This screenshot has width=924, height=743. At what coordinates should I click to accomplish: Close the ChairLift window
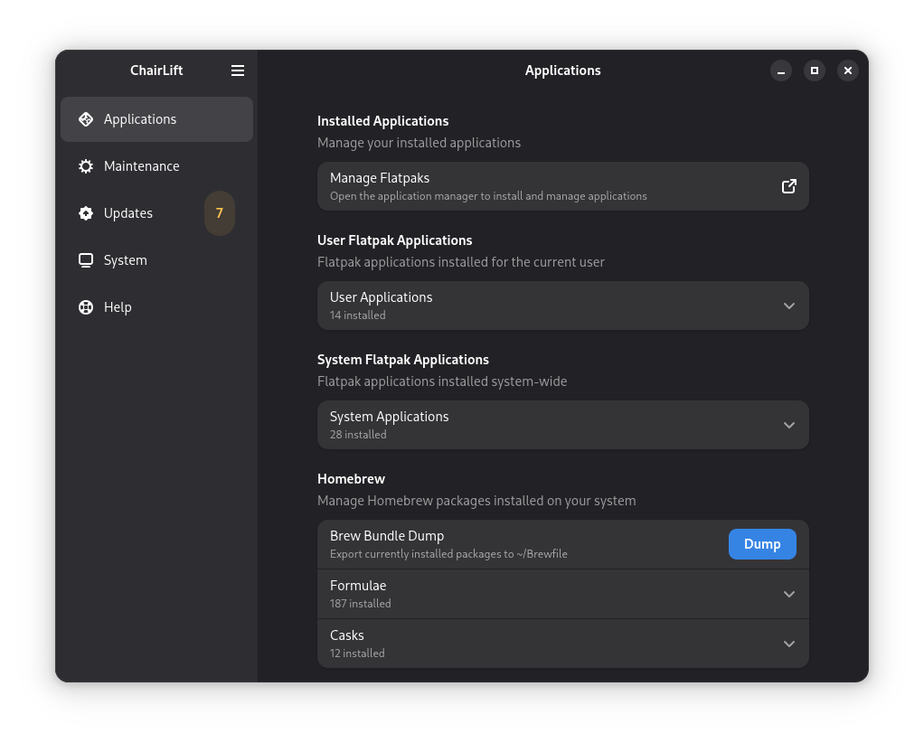847,71
